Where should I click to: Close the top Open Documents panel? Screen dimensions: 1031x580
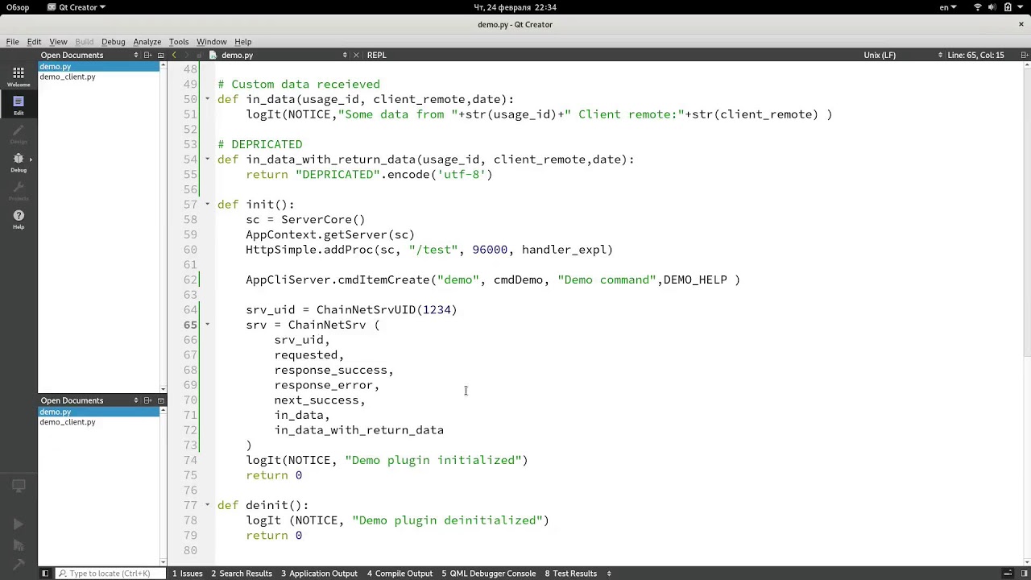(160, 55)
